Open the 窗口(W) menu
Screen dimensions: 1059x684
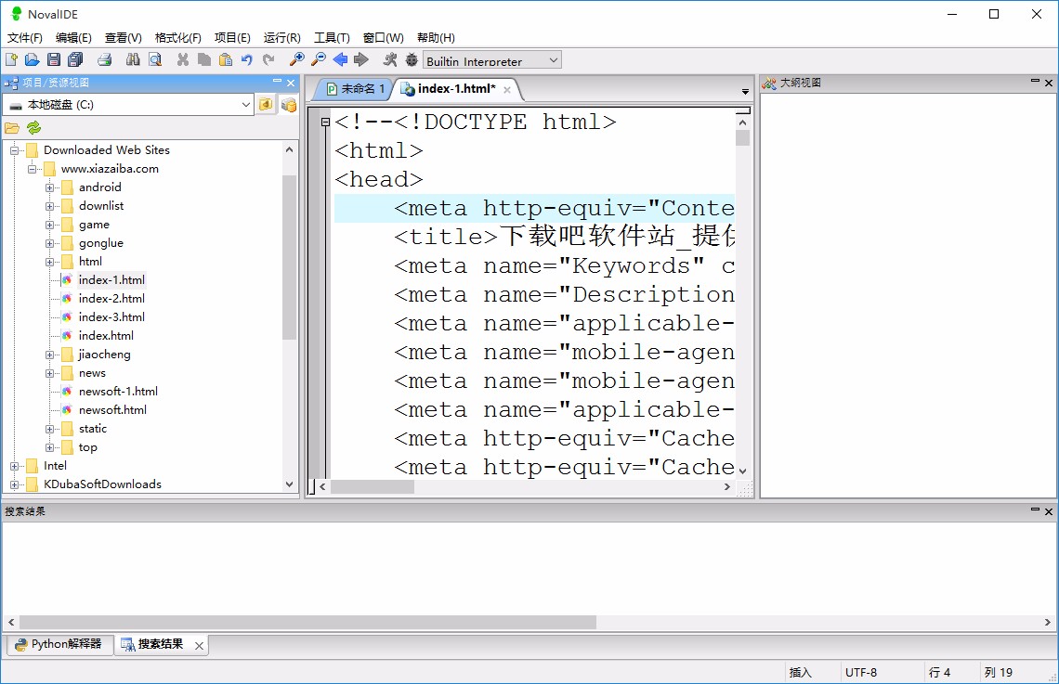click(x=383, y=38)
